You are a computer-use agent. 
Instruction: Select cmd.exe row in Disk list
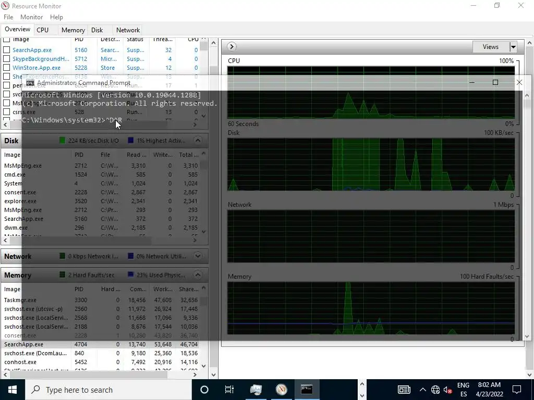click(x=101, y=174)
